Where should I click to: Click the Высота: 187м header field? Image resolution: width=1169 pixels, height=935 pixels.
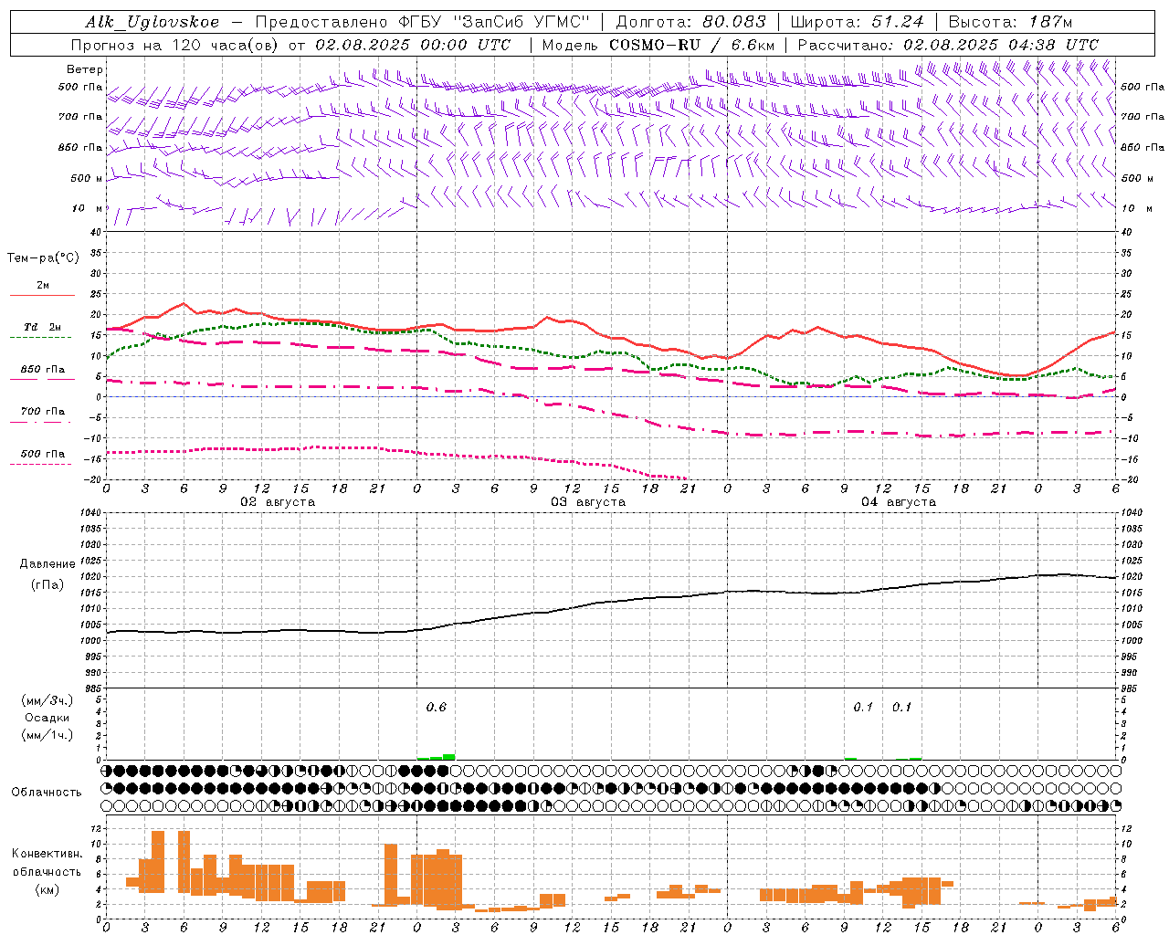tap(1009, 22)
